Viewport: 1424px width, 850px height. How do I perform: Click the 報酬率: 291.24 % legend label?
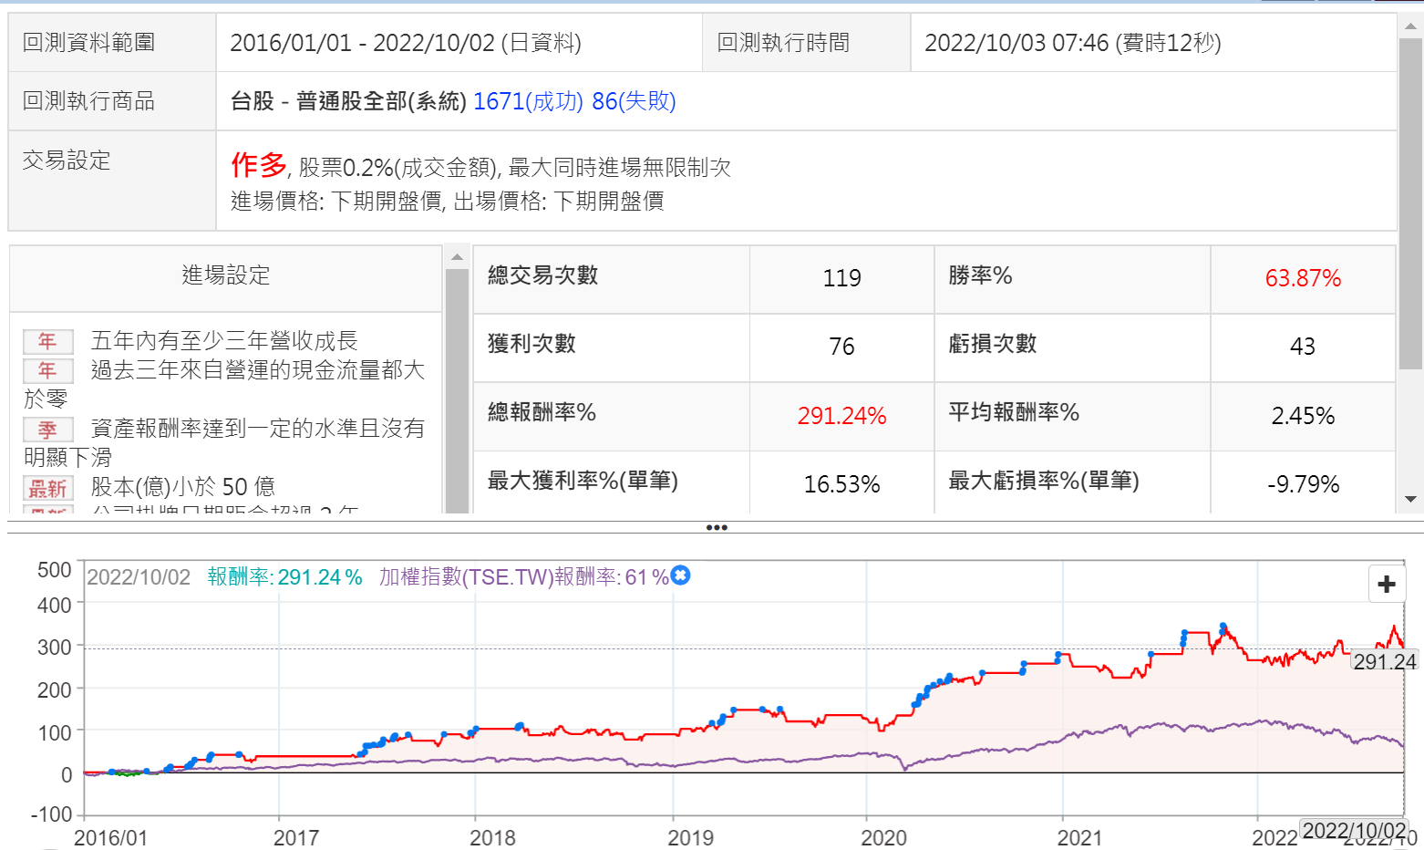284,577
